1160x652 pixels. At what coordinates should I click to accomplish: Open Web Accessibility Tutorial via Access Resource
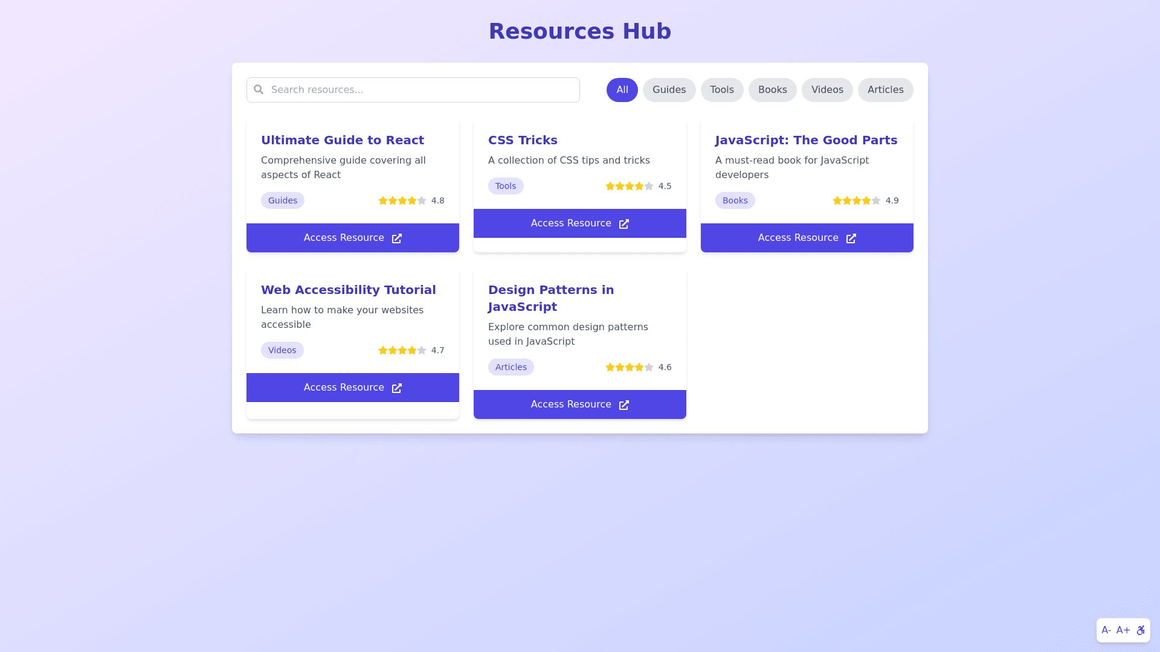pos(352,388)
